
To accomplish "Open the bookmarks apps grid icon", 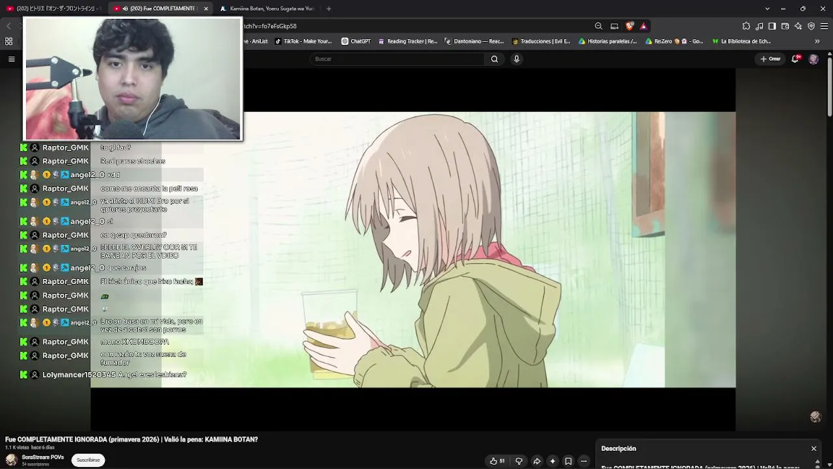I will tap(8, 41).
